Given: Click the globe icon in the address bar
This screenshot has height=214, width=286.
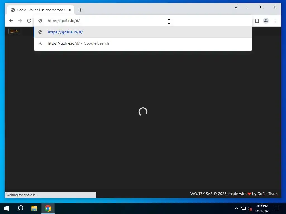Looking at the screenshot, I should tap(40, 21).
